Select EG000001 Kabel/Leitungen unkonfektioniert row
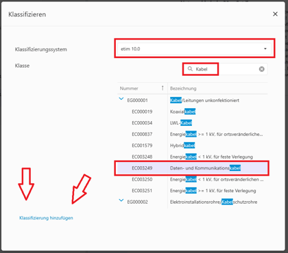Viewport: 288px width, 253px height. pos(193,101)
